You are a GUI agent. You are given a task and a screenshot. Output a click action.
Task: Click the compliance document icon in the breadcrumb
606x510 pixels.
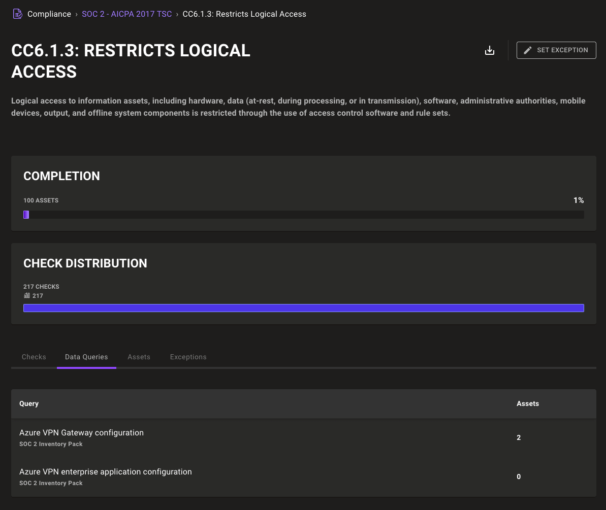coord(17,13)
